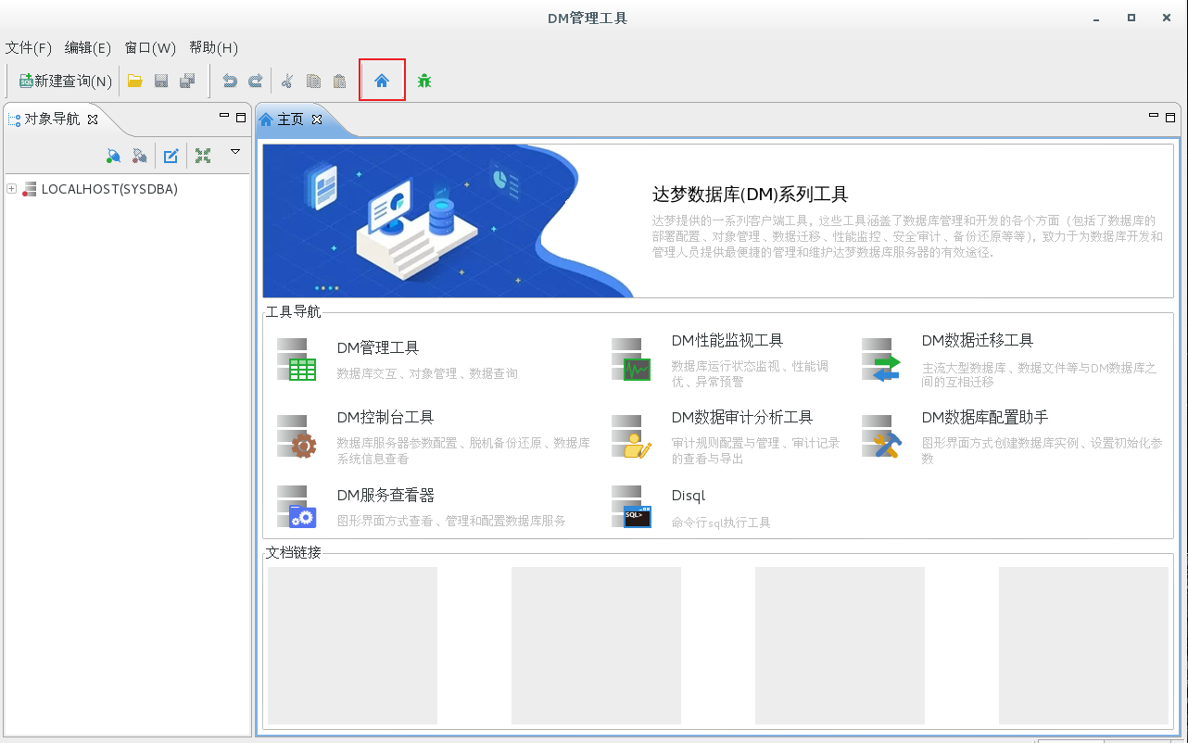Click the new connection icon in 对象导航
This screenshot has width=1188, height=743.
[113, 156]
